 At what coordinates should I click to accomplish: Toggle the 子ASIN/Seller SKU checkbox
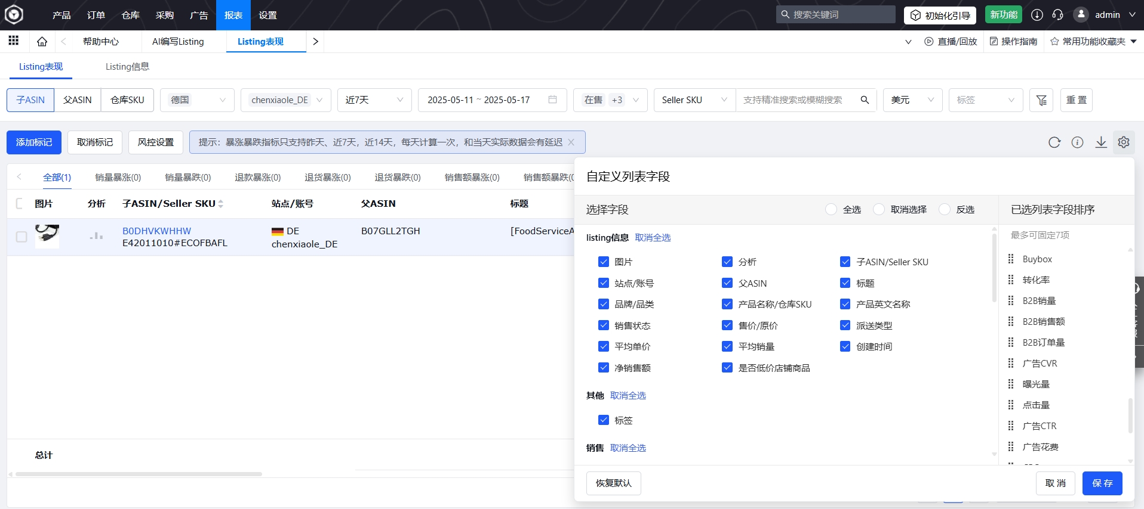tap(845, 262)
